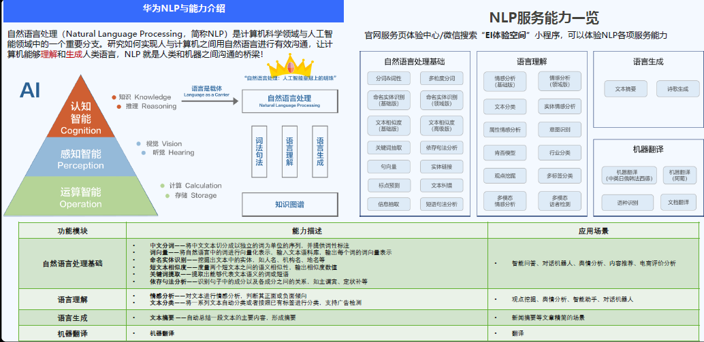The width and height of the screenshot is (704, 342).
Task: Click the 文本纠错 box
Action: tap(442, 185)
